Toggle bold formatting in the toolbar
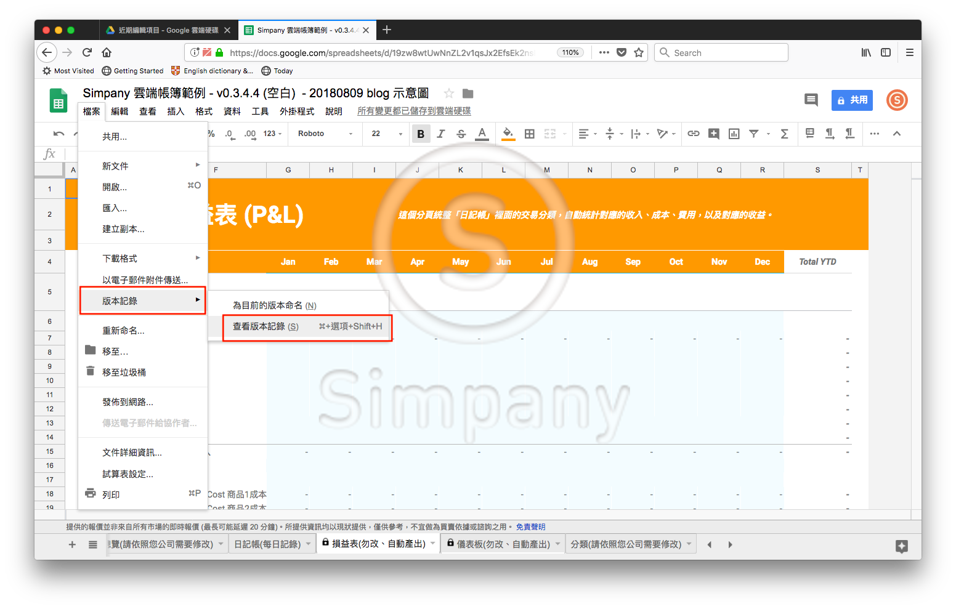 [421, 134]
